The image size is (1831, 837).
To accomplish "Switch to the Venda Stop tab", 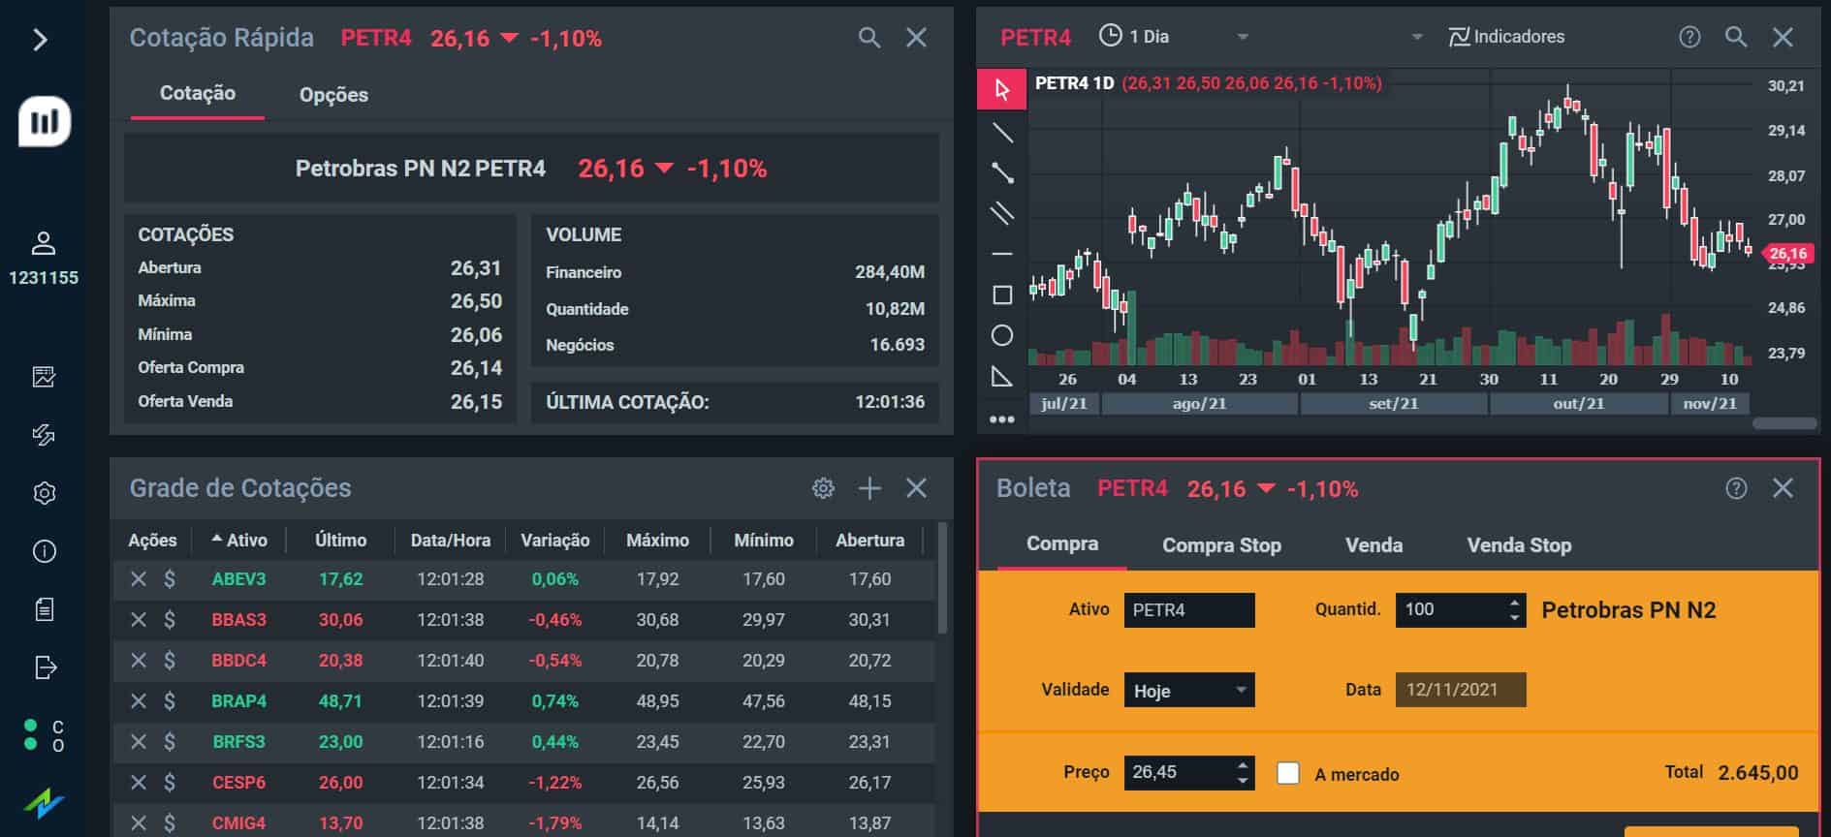I will [1519, 545].
